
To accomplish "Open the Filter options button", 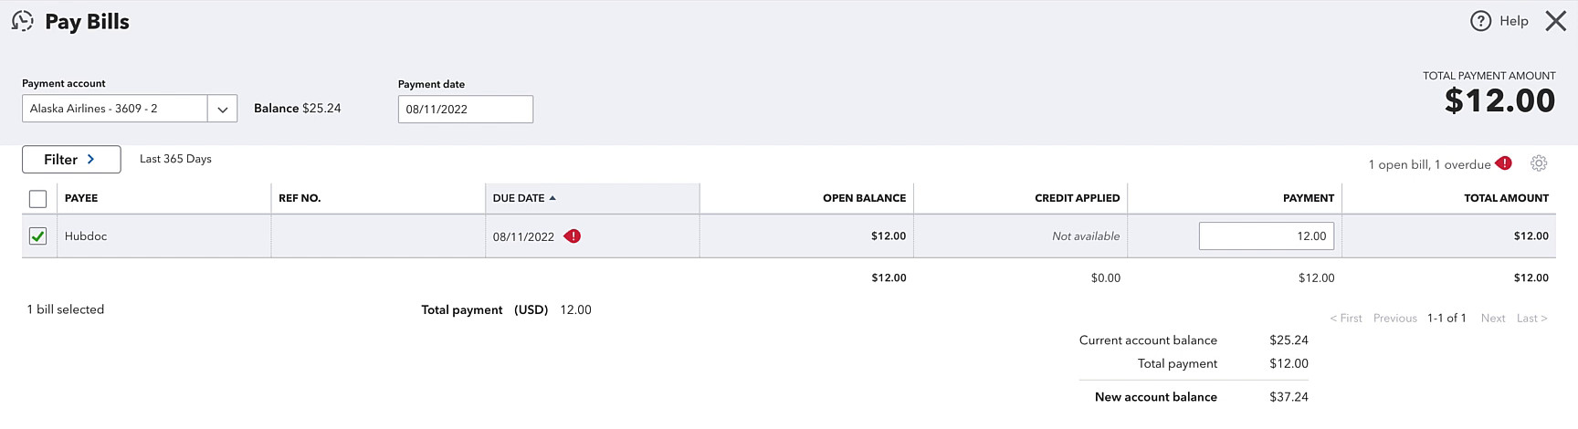I will [x=71, y=159].
